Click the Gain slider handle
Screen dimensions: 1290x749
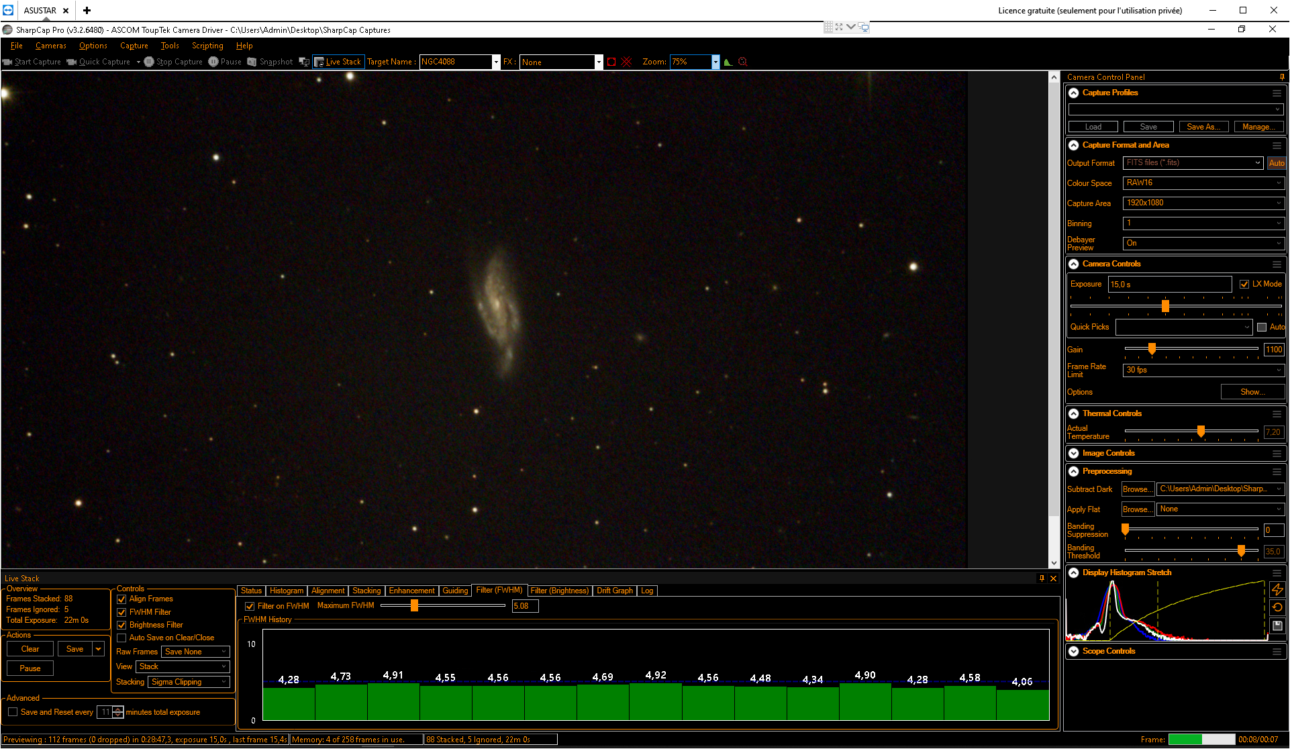click(x=1152, y=349)
